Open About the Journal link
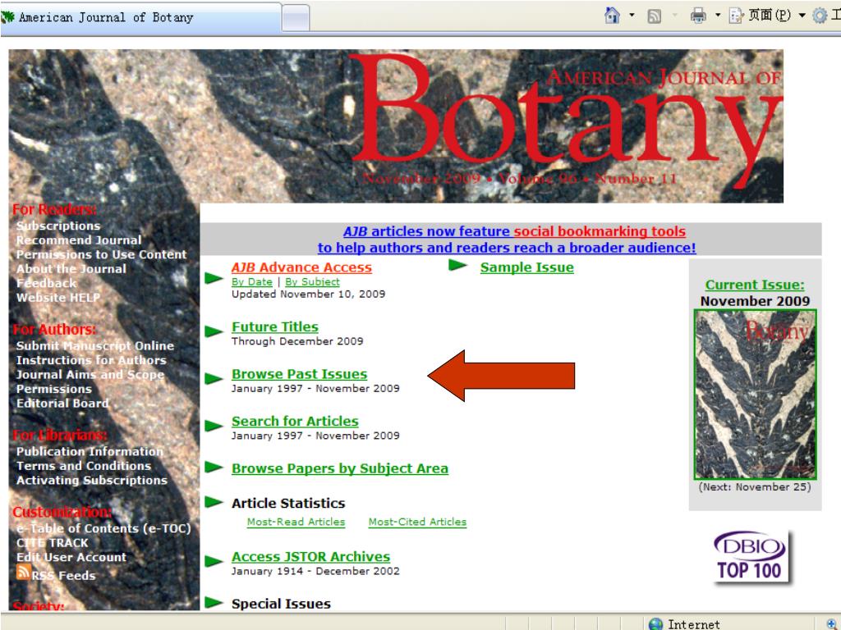Viewport: 841px width, 630px height. pos(71,269)
